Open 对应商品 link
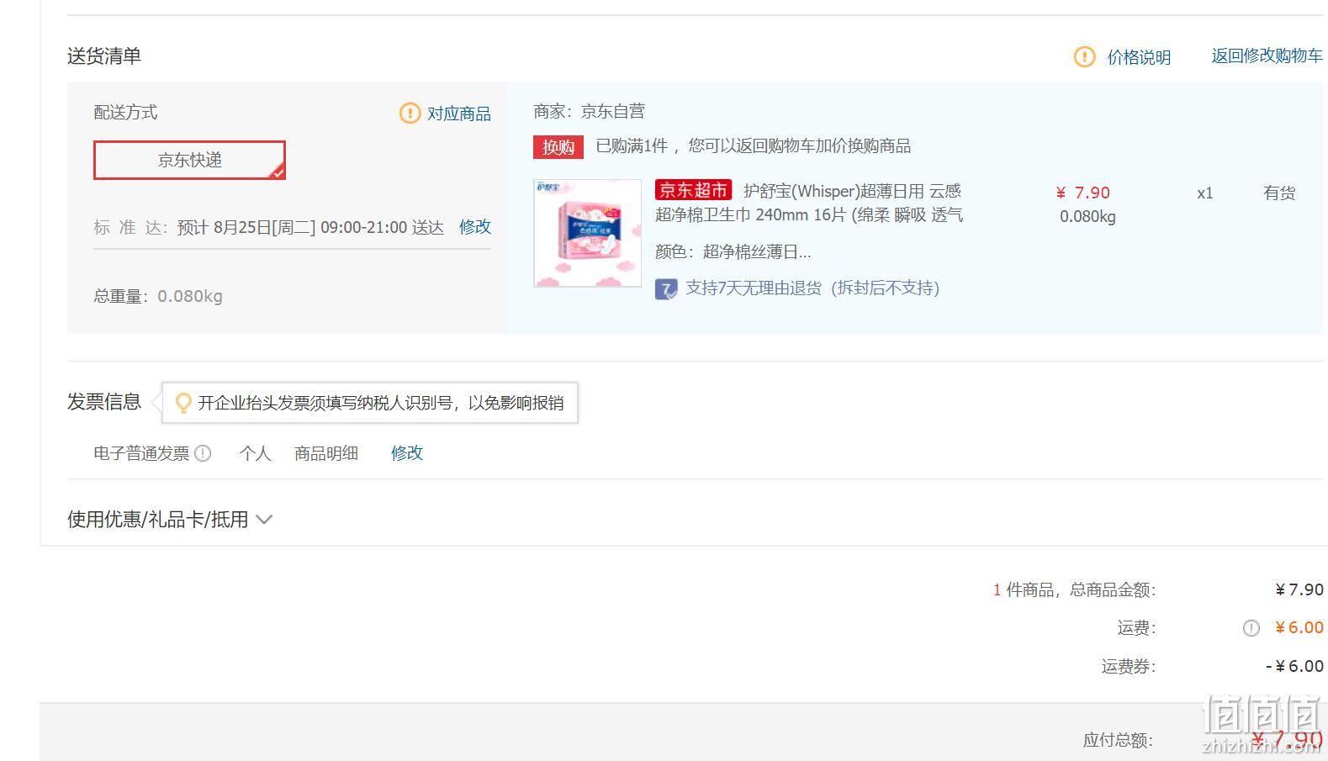The image size is (1328, 761). point(459,114)
